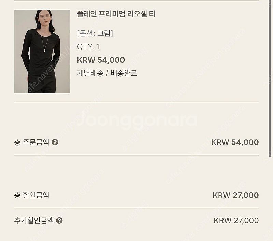The image size is (273, 241).
Task: Open the 추가할인금액 question mark tooltip
Action: click(x=59, y=221)
